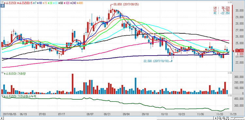Click the zoom out magnifier icon

pyautogui.click(x=220, y=118)
